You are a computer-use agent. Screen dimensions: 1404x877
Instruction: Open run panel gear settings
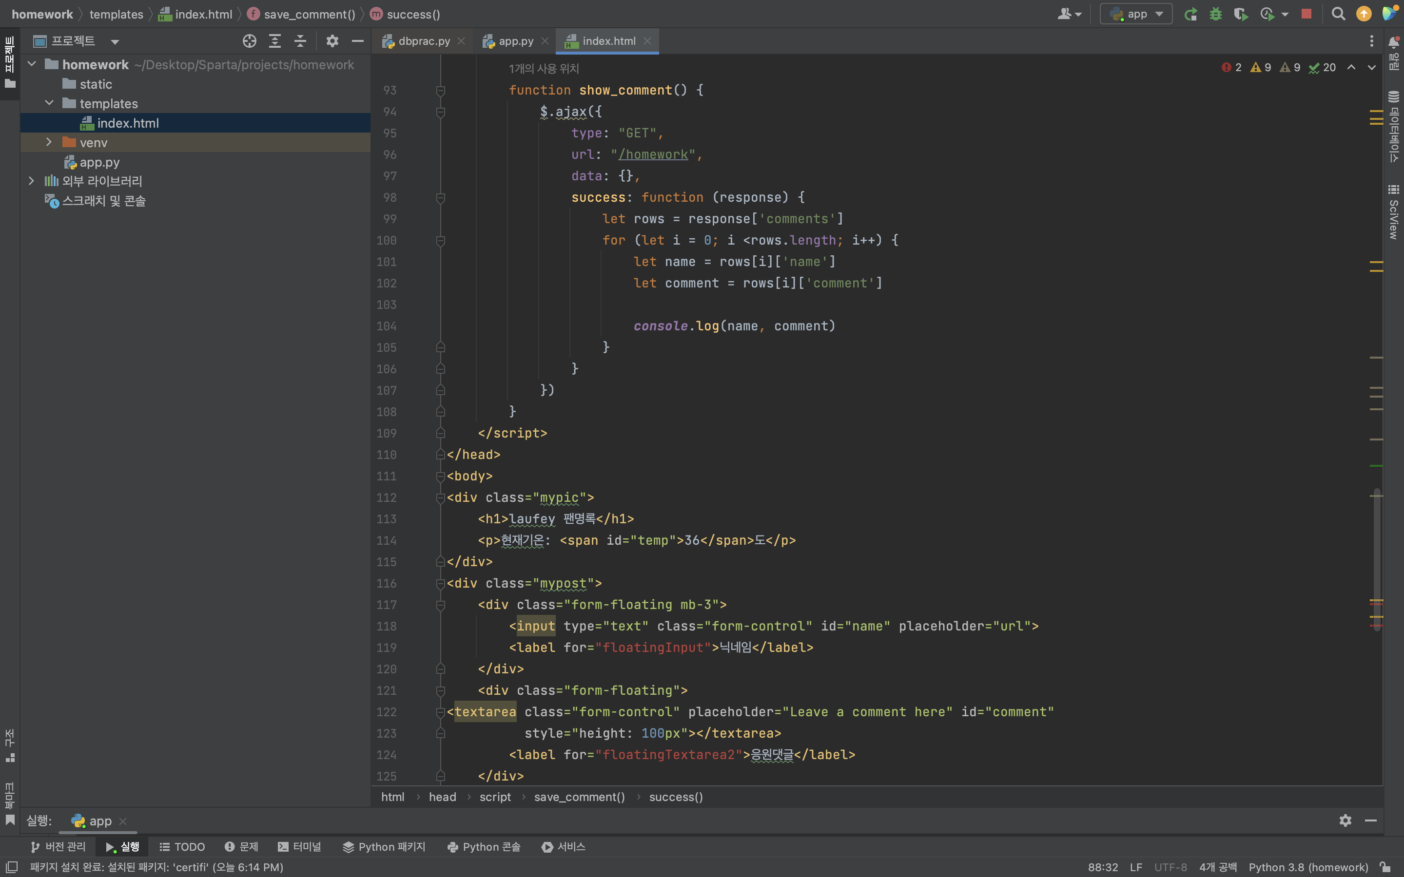click(x=1345, y=820)
